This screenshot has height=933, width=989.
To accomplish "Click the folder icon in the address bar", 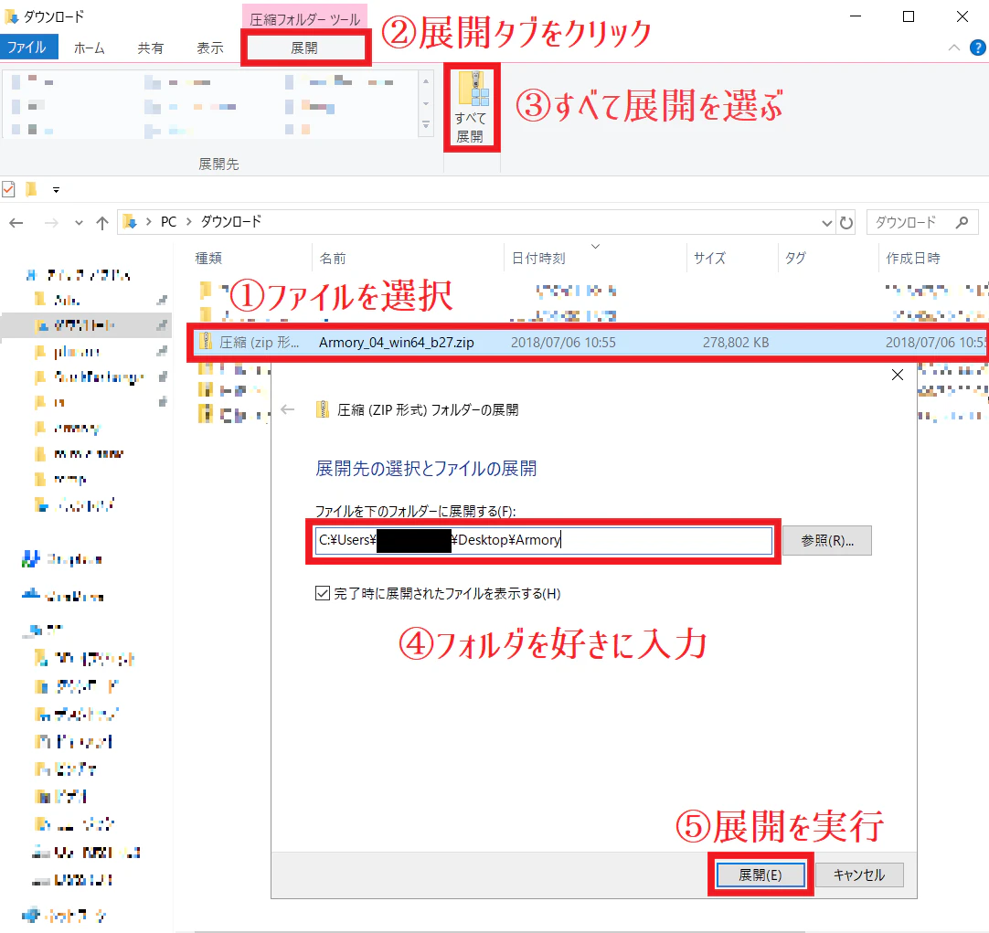I will pyautogui.click(x=130, y=222).
